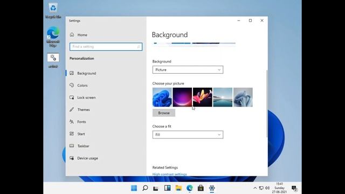Image resolution: width=345 pixels, height=194 pixels.
Task: Select the grey bloom wallpaper thumbnail
Action: [x=243, y=97]
